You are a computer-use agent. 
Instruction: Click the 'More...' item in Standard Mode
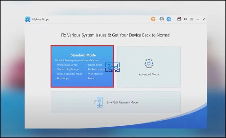pyautogui.click(x=92, y=78)
